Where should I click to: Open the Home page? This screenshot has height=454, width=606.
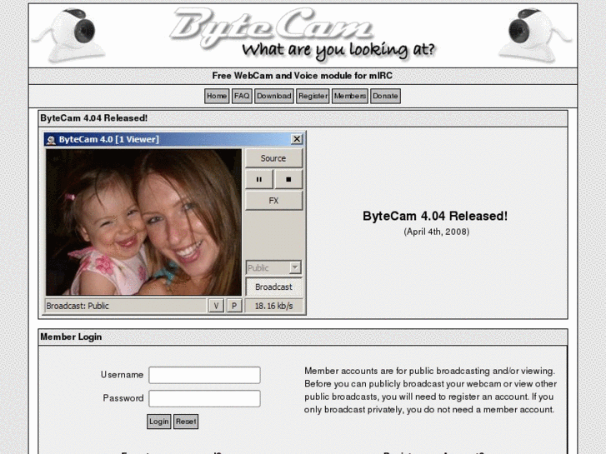click(217, 96)
